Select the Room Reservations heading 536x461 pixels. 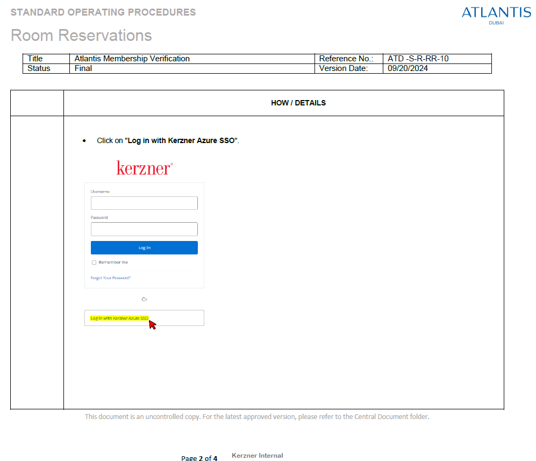[x=81, y=35]
